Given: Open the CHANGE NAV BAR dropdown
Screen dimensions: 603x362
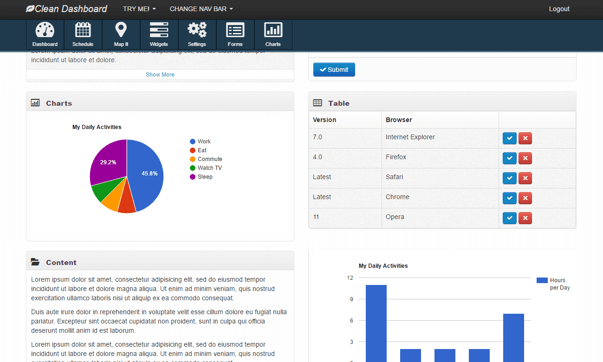Looking at the screenshot, I should pyautogui.click(x=201, y=9).
